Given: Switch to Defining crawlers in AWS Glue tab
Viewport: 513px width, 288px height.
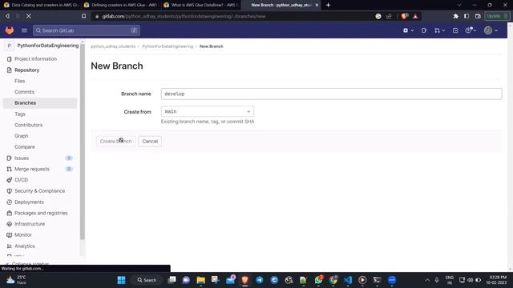Looking at the screenshot, I should click(120, 5).
